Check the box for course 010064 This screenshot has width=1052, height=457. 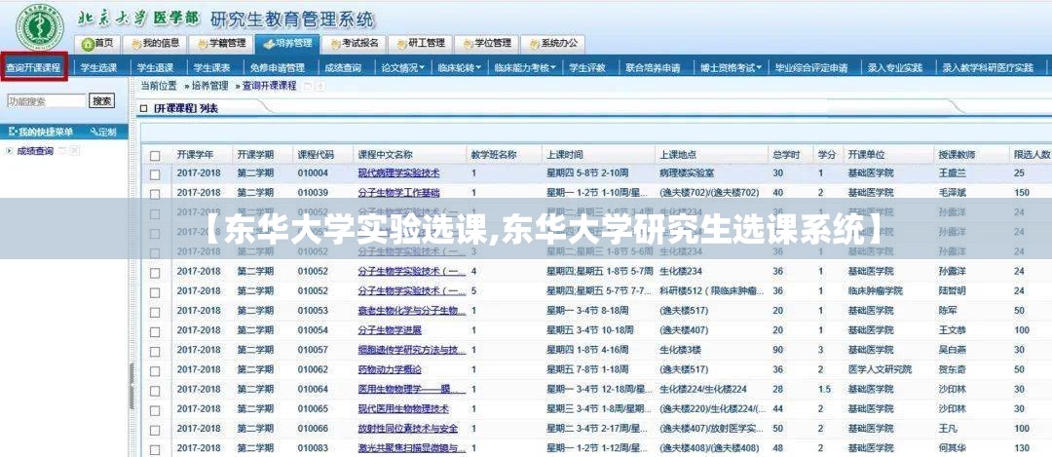tap(155, 391)
